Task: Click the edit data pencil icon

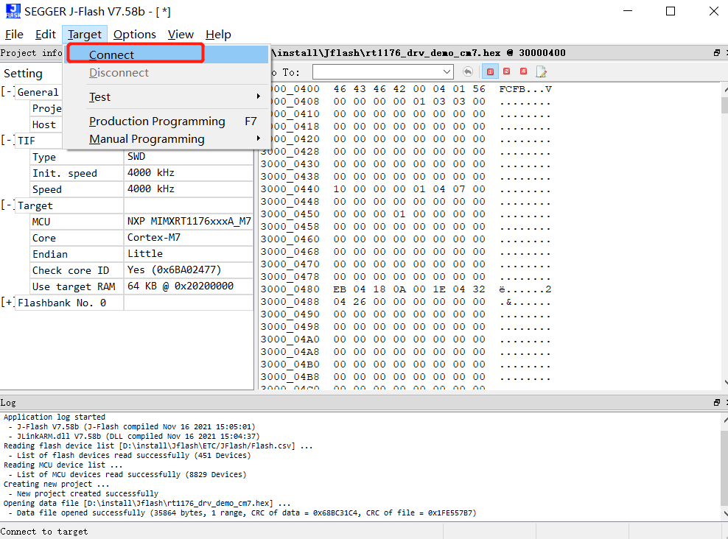Action: pyautogui.click(x=542, y=71)
